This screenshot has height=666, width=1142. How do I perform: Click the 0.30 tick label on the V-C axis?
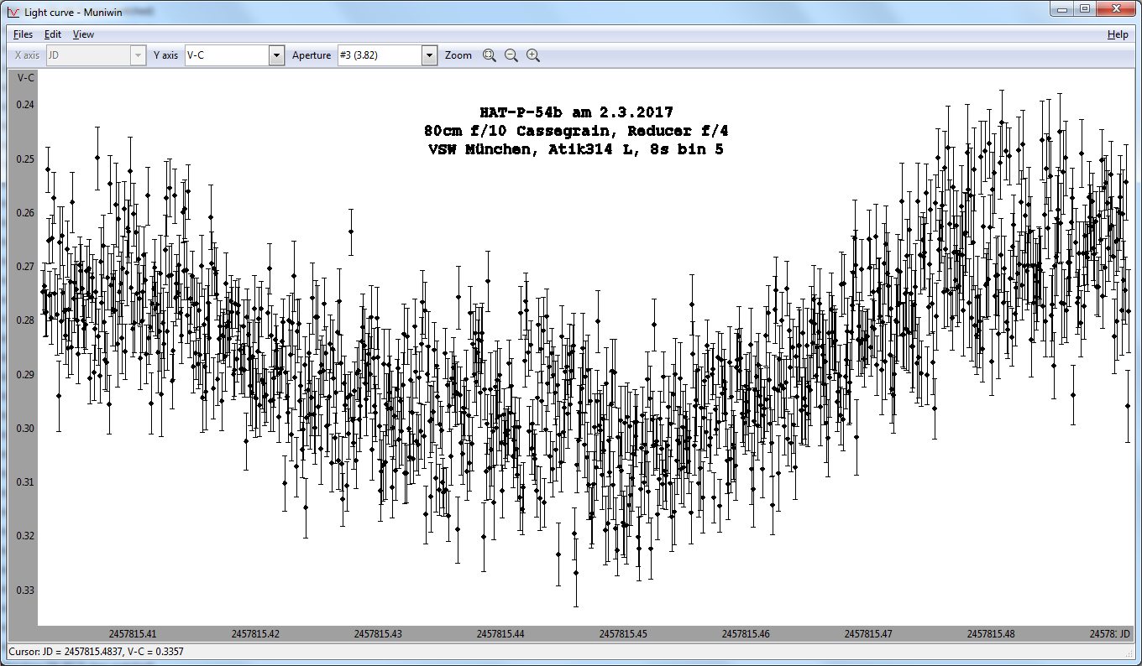click(25, 428)
